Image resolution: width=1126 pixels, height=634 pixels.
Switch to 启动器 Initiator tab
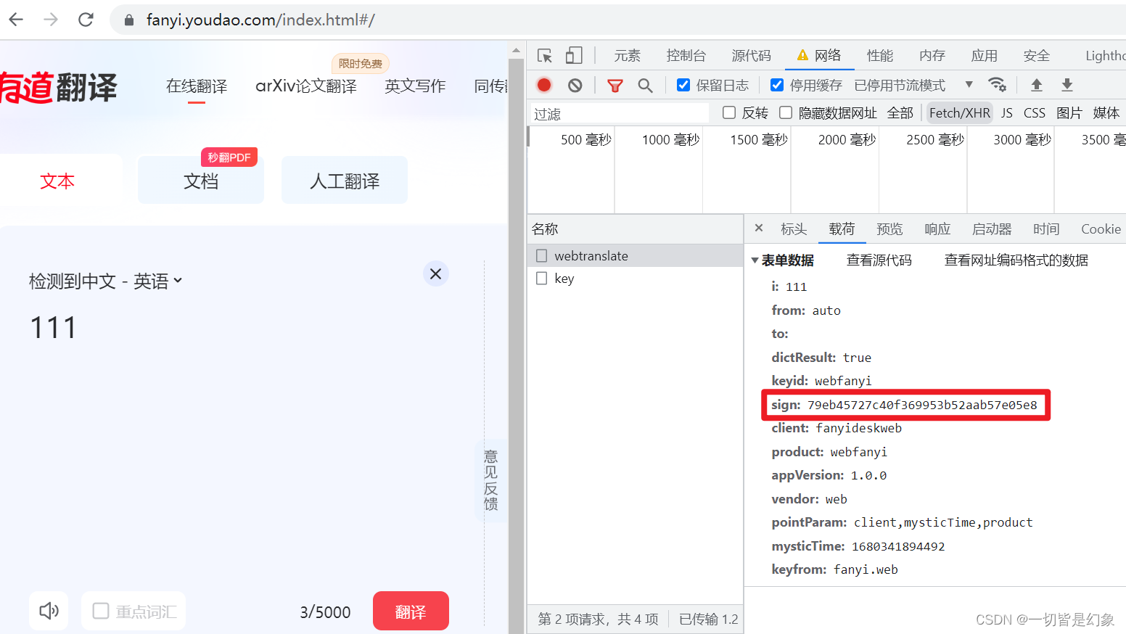click(x=992, y=229)
